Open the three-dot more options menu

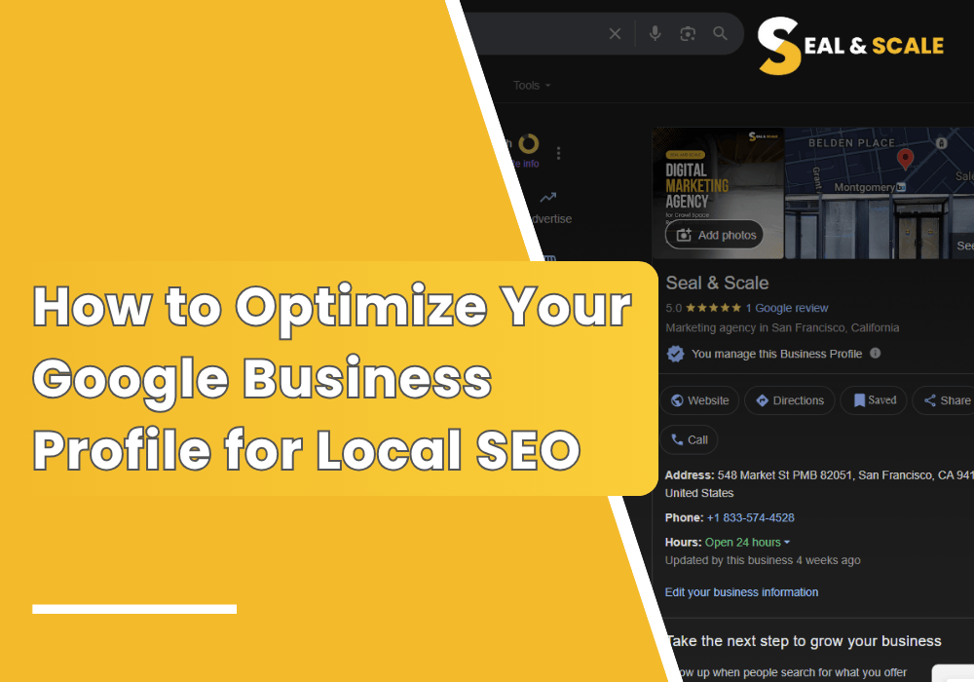[x=558, y=153]
